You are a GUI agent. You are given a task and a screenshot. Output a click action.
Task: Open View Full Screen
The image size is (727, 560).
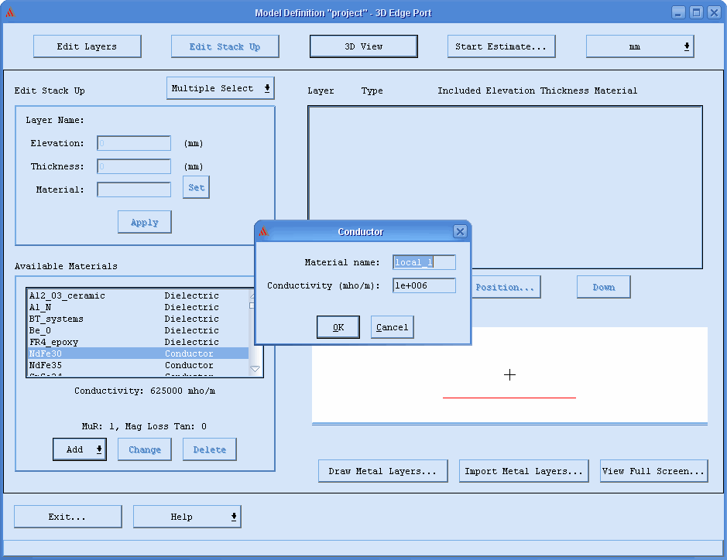[x=653, y=471]
